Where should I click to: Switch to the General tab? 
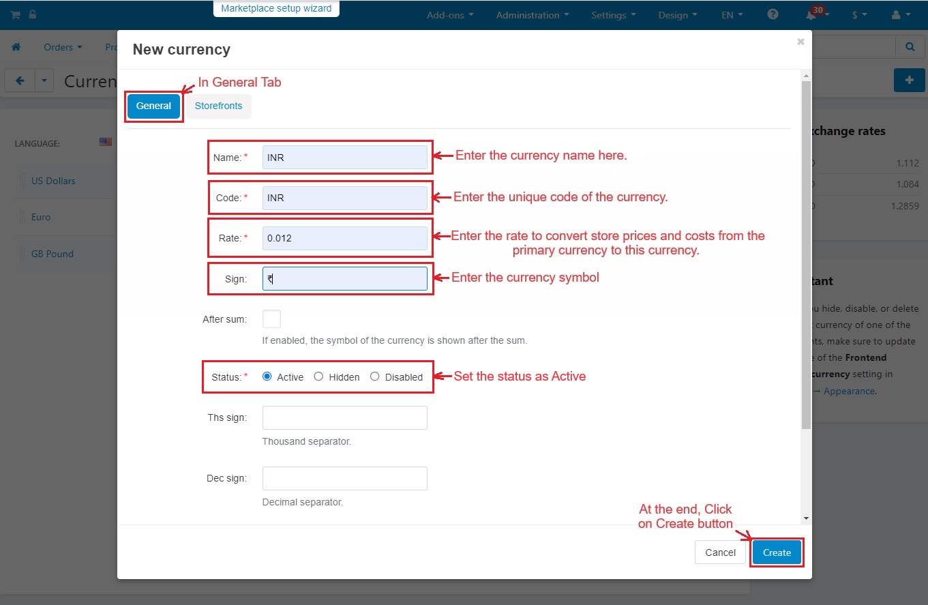click(x=153, y=106)
